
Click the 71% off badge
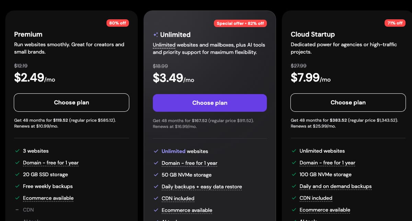point(395,23)
